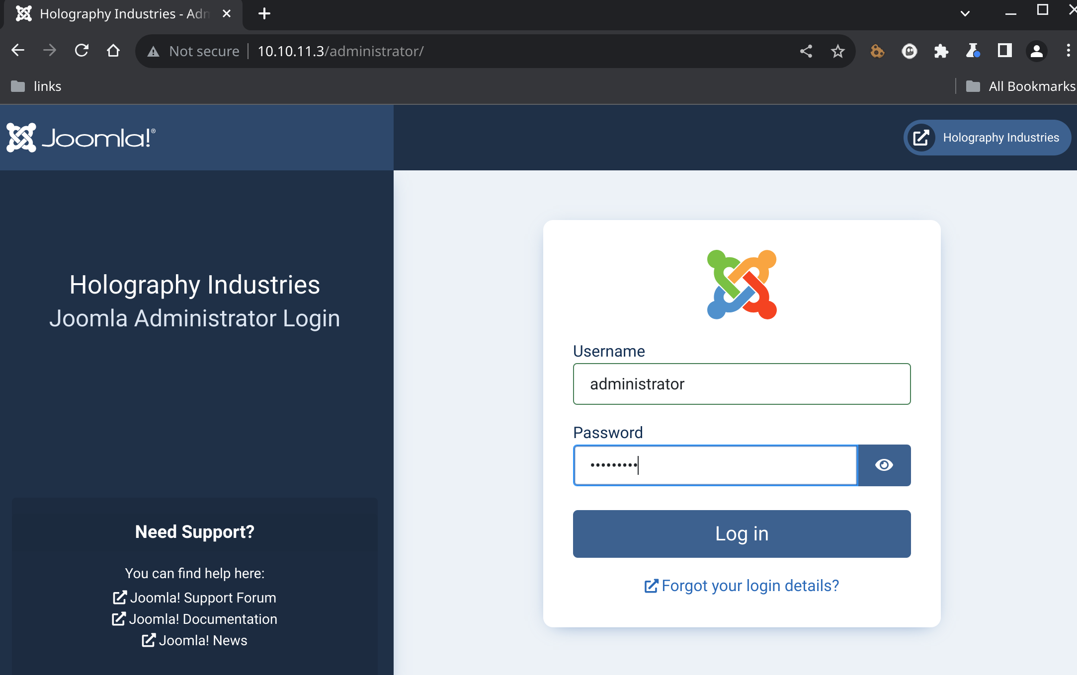Open the links bookmark folder
Viewport: 1077px width, 675px height.
[36, 86]
